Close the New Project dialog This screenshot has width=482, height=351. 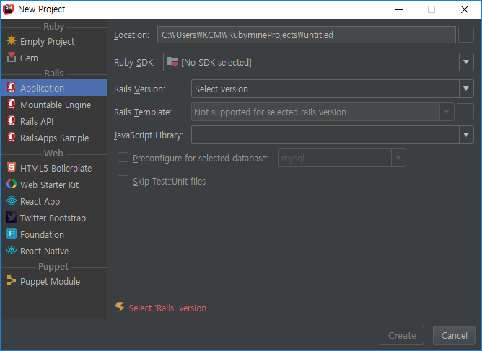tap(465, 9)
